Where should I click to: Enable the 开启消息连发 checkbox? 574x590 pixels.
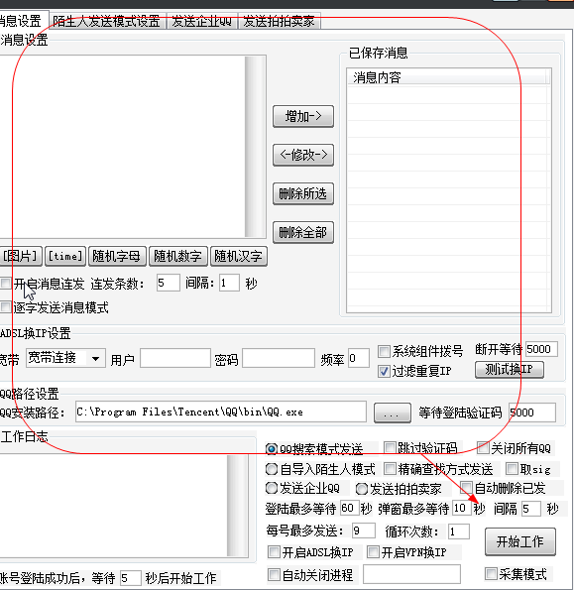(6, 284)
